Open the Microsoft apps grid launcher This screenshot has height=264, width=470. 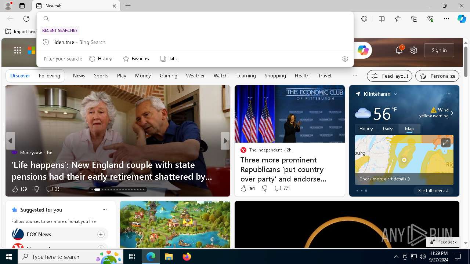(18, 50)
